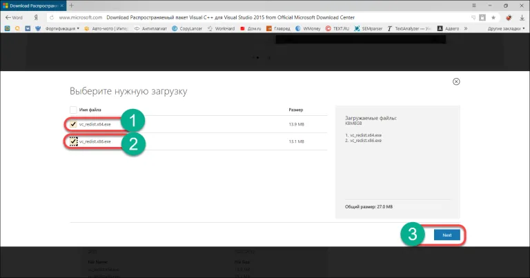Close the Download tab
The image size is (530, 278).
(x=62, y=6)
